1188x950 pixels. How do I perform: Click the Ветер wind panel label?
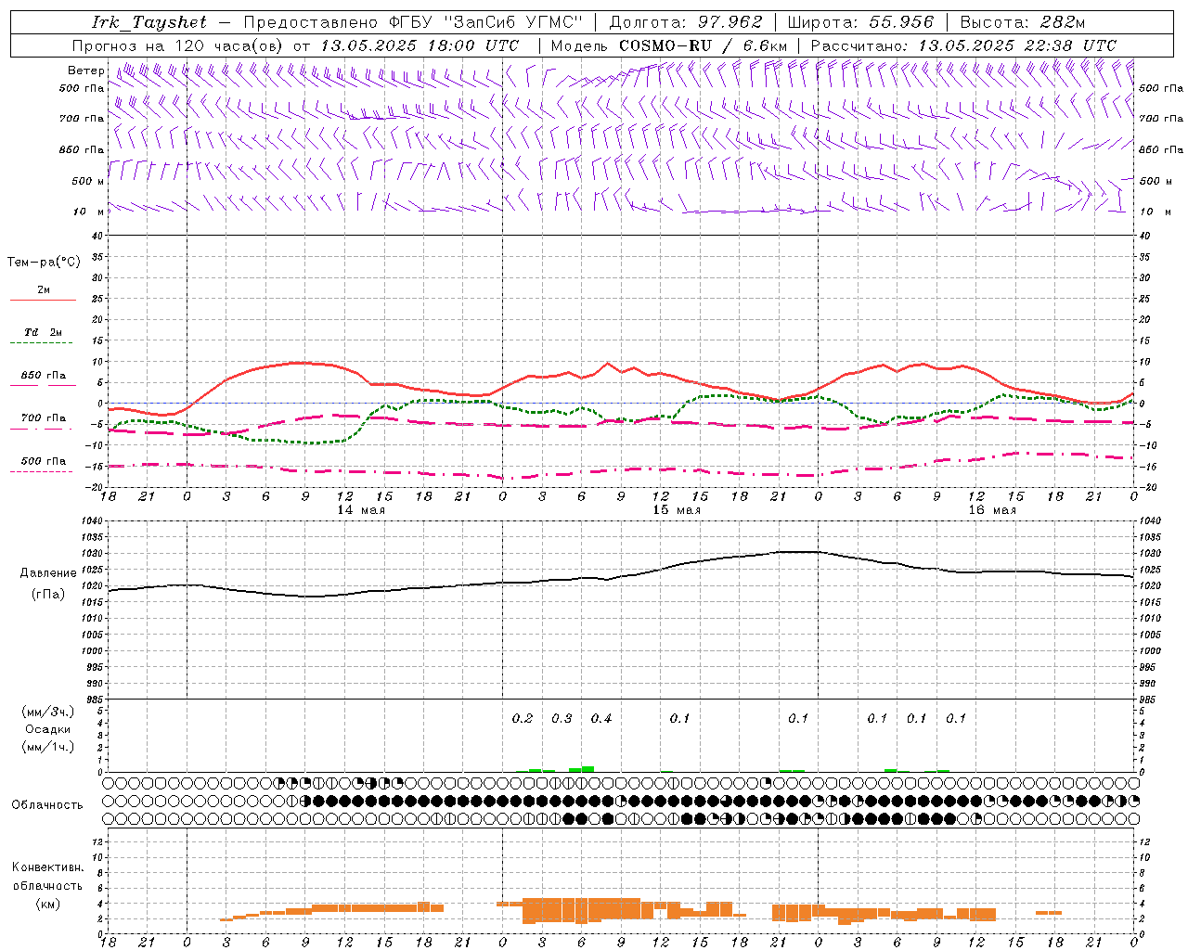85,71
